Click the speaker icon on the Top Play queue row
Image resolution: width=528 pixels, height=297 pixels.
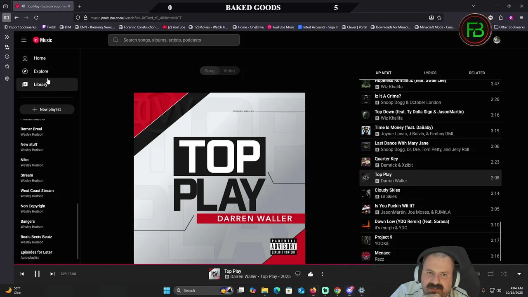point(366,178)
